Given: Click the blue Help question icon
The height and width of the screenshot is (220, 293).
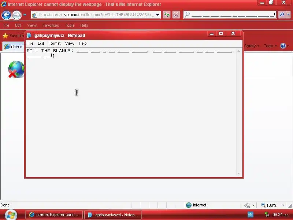Looking at the screenshot, I should point(283,46).
